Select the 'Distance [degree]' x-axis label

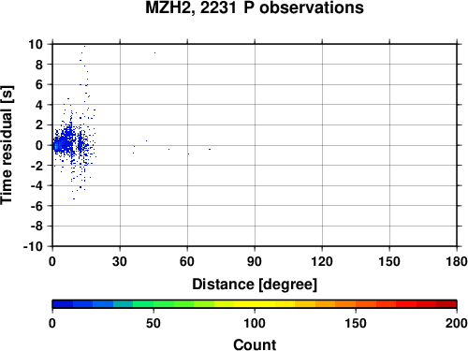pyautogui.click(x=255, y=285)
